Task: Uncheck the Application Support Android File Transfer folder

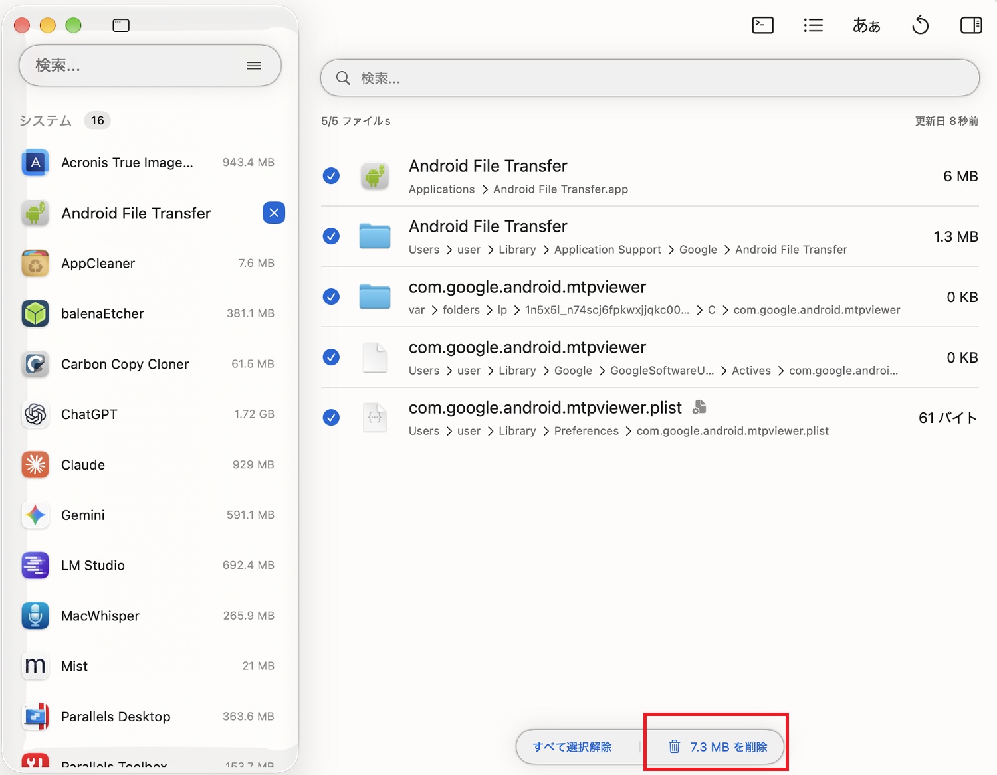Action: click(x=331, y=236)
